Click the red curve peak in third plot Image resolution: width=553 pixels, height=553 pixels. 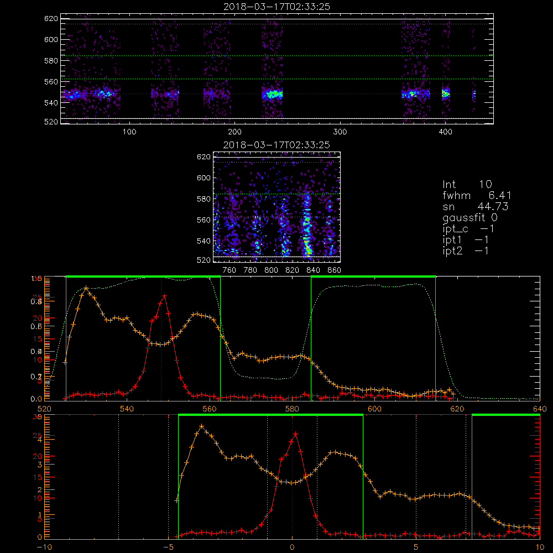pos(164,295)
